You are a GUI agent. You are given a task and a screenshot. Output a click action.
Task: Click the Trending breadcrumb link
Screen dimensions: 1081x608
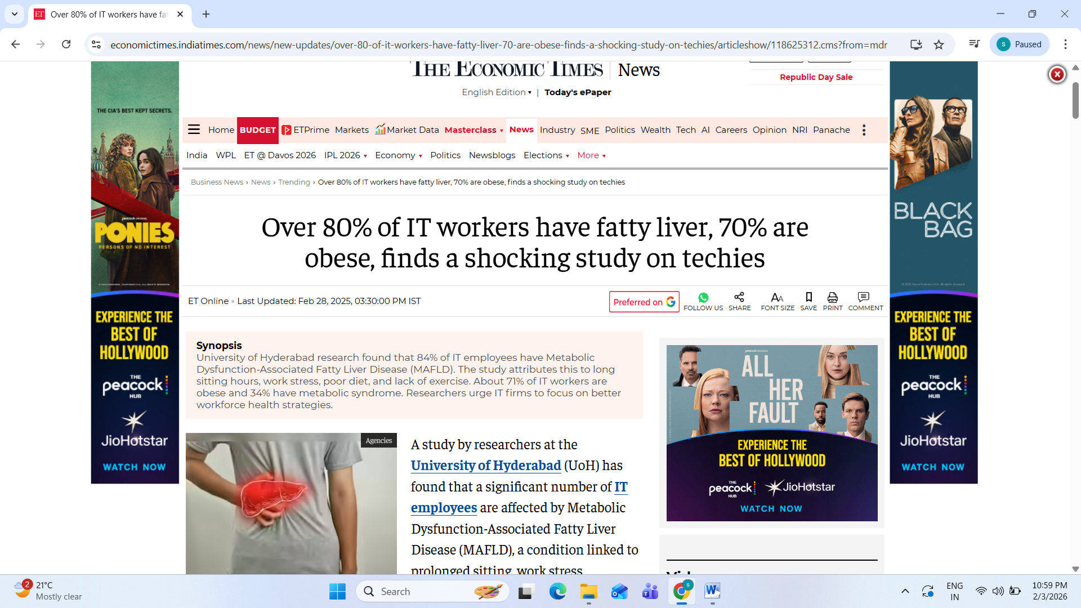tap(294, 182)
